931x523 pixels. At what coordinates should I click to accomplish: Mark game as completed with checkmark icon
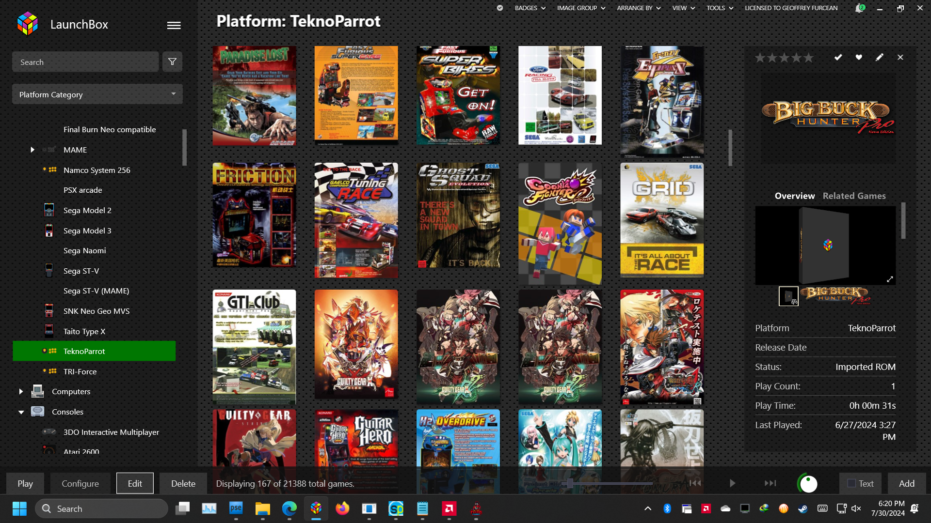[x=838, y=57]
